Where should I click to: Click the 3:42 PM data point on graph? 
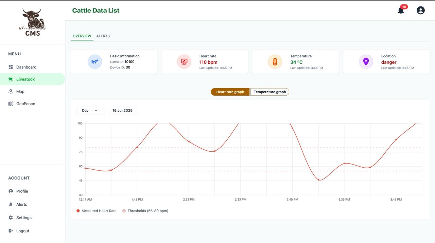pyautogui.click(x=396, y=140)
